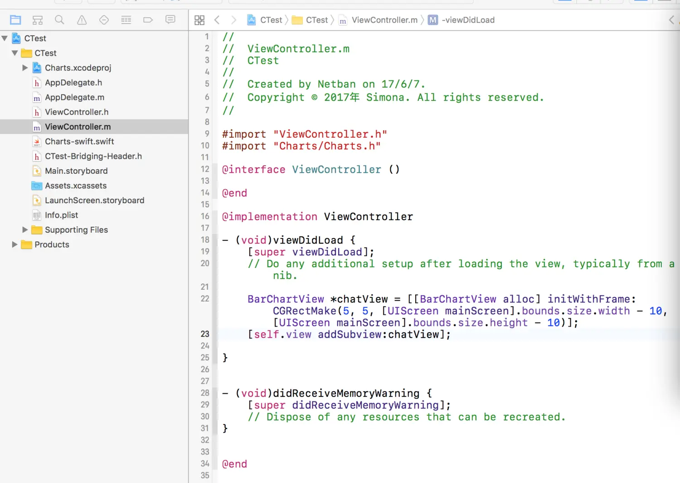Open the related items grid menu

199,20
